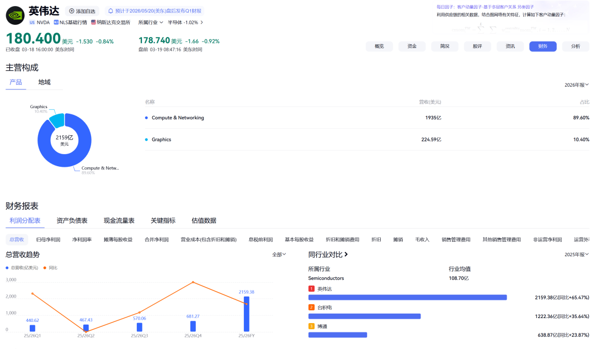Switch to the 地域 breakdown tab
596x349 pixels.
[44, 82]
